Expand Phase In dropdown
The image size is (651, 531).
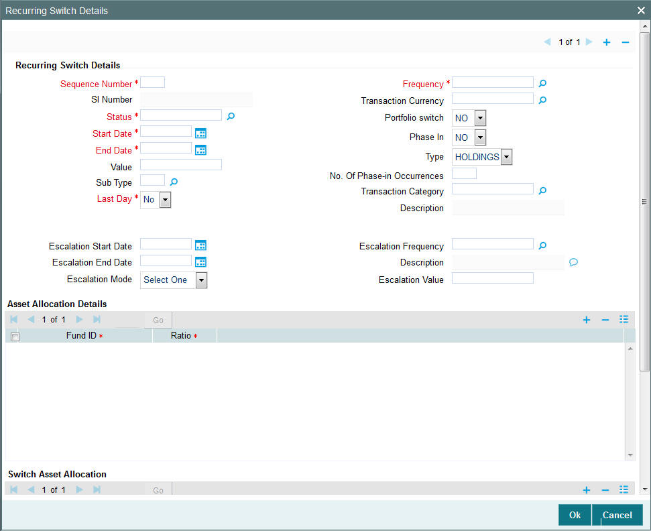[x=480, y=137]
